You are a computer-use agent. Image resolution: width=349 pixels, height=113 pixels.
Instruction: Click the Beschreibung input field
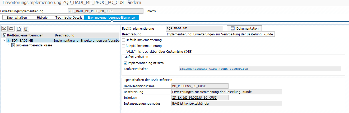pyautogui.click(x=220, y=34)
